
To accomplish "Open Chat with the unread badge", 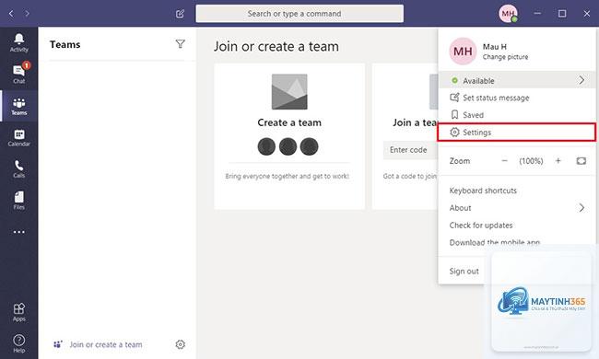I will coord(18,74).
